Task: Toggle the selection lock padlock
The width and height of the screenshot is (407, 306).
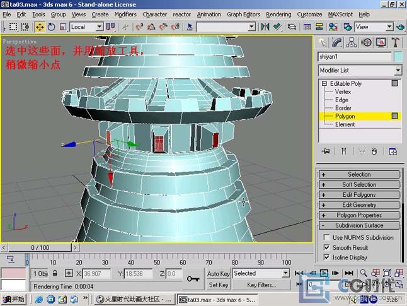Action: (x=55, y=273)
